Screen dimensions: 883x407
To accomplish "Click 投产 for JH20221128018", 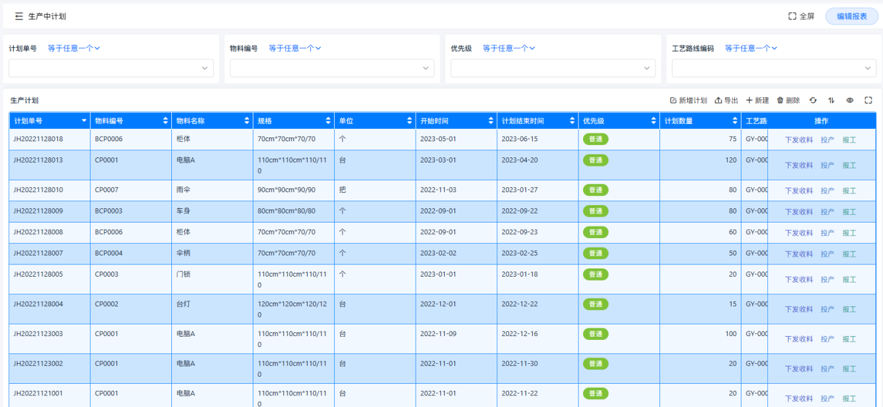I will (827, 140).
